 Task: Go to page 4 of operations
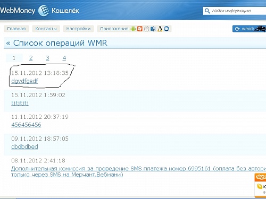[64, 58]
